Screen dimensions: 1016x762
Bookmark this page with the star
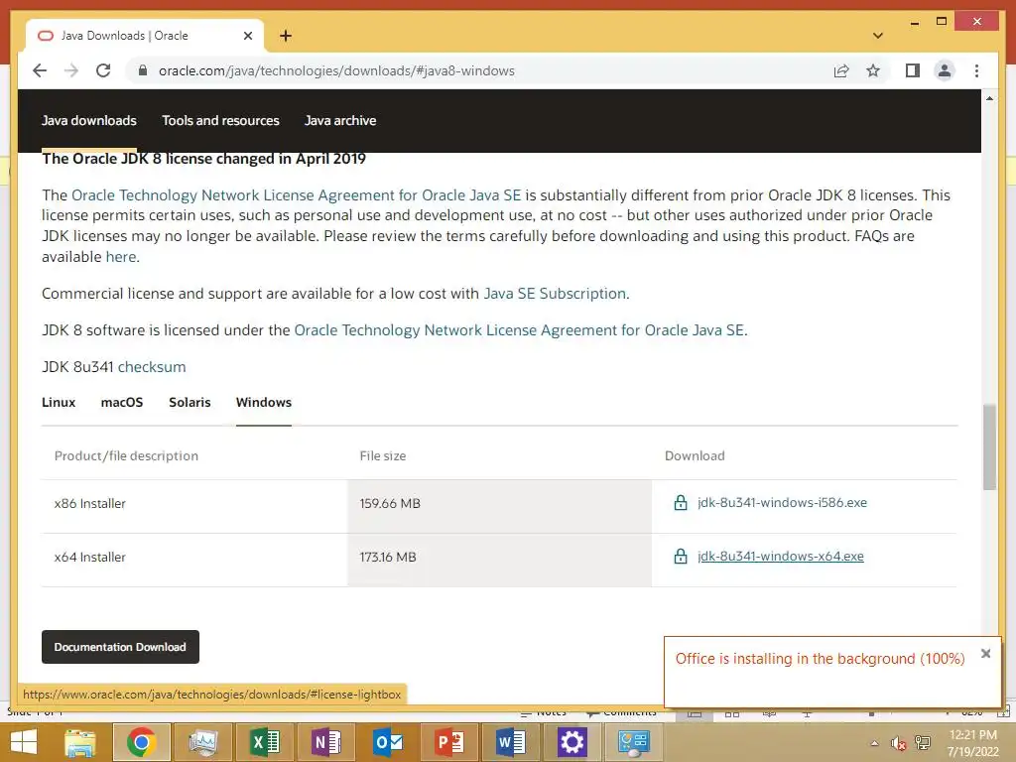point(873,70)
